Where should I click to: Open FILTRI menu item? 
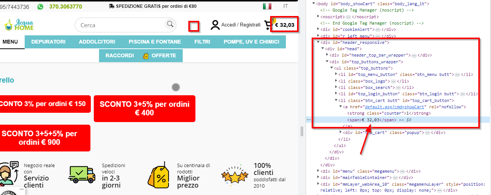coord(202,42)
